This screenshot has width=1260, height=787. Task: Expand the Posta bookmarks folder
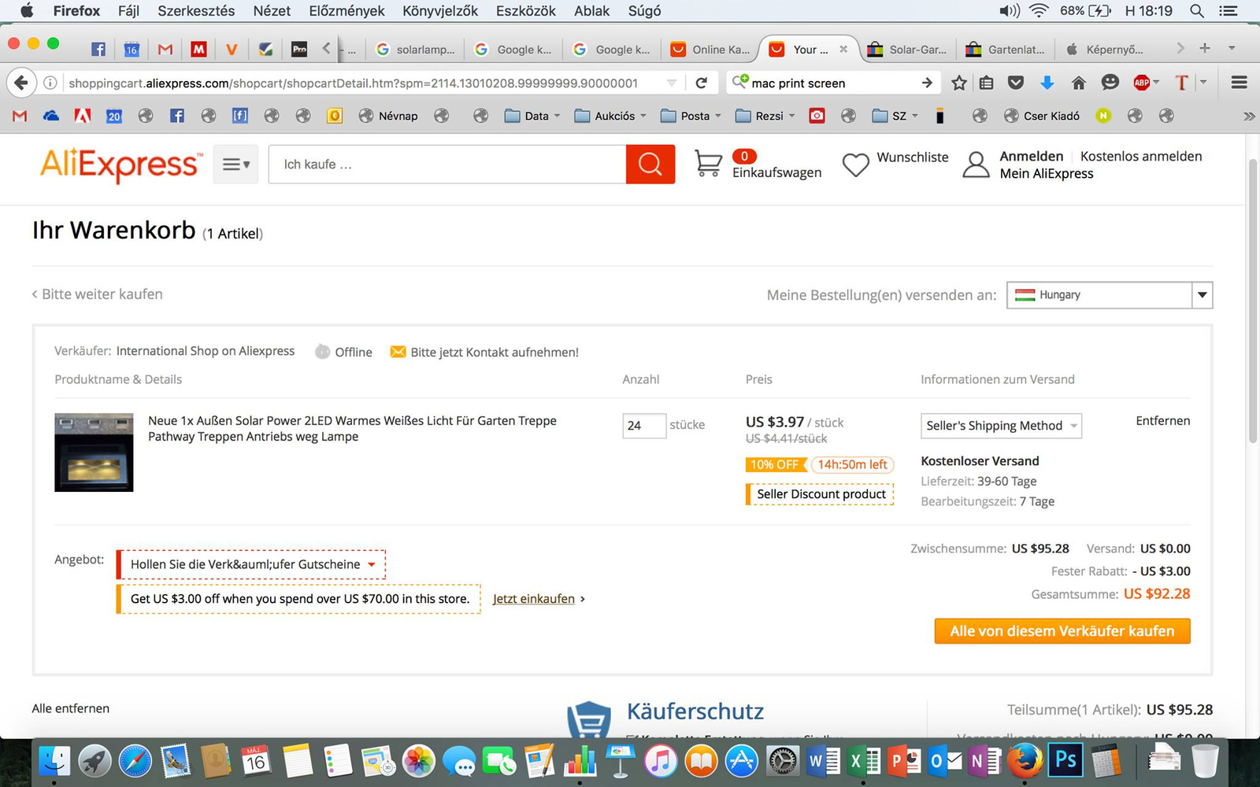point(691,116)
